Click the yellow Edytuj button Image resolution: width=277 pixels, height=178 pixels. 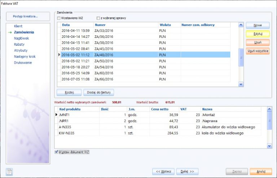coord(258,34)
